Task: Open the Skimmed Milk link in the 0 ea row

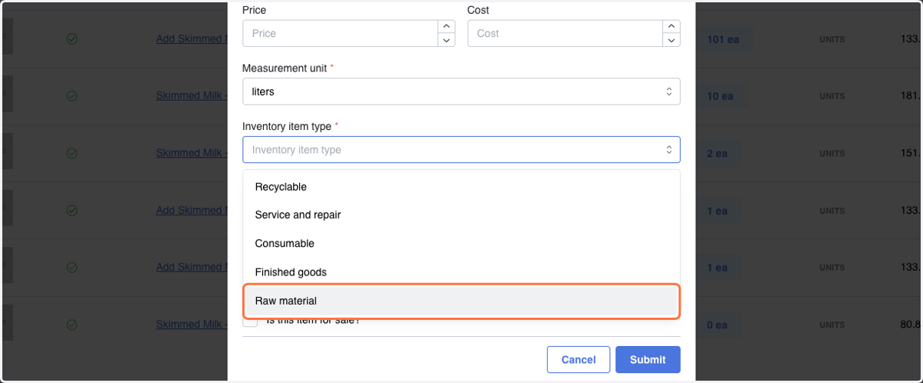Action: click(192, 325)
